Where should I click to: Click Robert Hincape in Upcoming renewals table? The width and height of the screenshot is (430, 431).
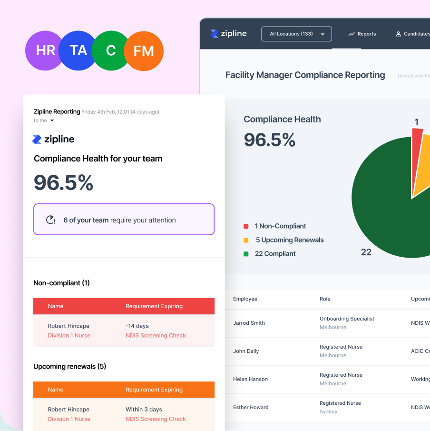pyautogui.click(x=68, y=409)
